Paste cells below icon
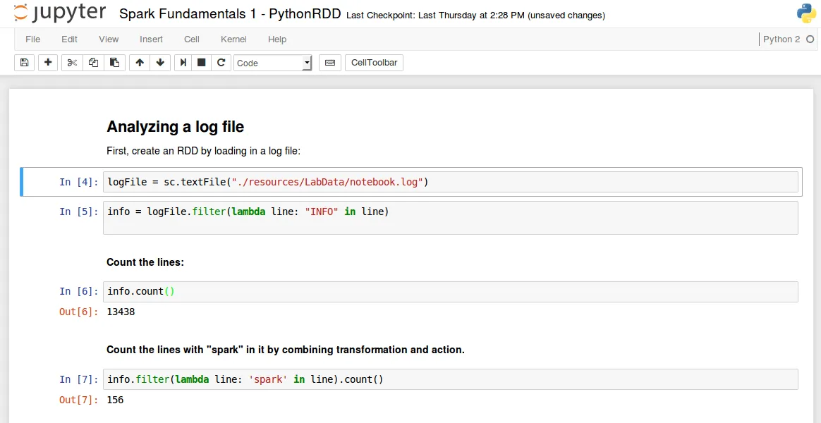This screenshot has width=821, height=423. pyautogui.click(x=114, y=63)
